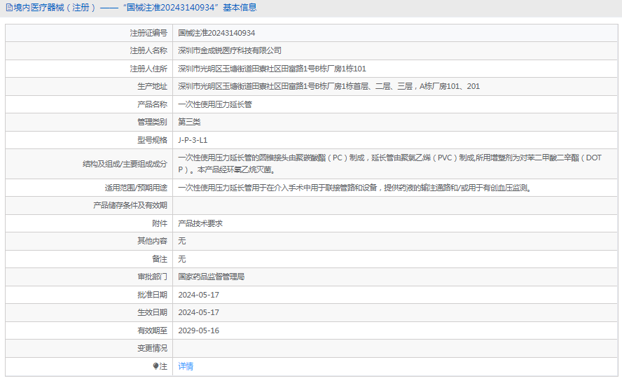
Task: Select the product name 一次性使用压力延长管
Action: [215, 104]
